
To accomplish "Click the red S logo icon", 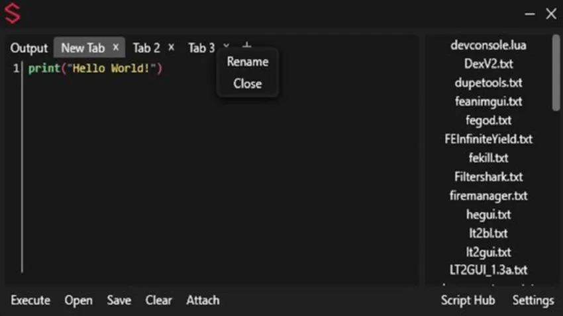I will [x=13, y=13].
